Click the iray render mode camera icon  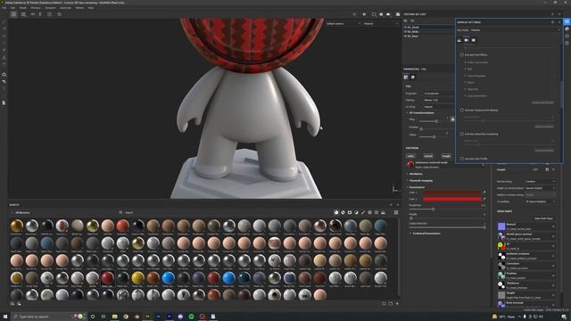398,14
